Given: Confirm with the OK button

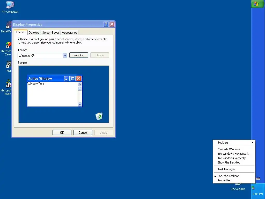Looking at the screenshot, I should click(62, 132).
